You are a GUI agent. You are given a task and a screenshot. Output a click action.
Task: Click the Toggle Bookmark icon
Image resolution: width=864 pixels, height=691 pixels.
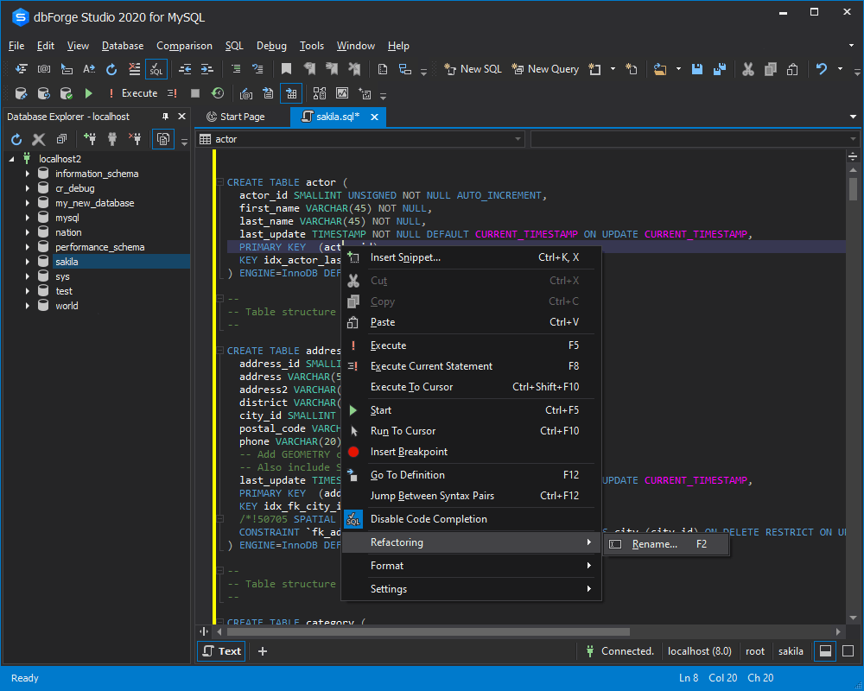pyautogui.click(x=287, y=69)
